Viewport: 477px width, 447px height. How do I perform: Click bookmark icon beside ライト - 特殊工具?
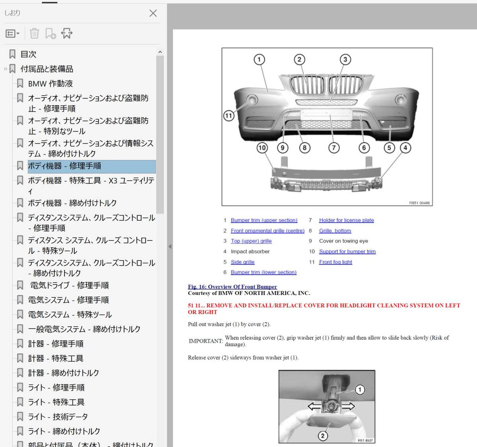point(20,403)
